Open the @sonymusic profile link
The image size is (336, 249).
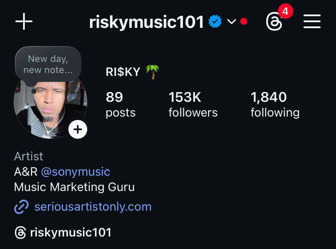click(x=75, y=172)
